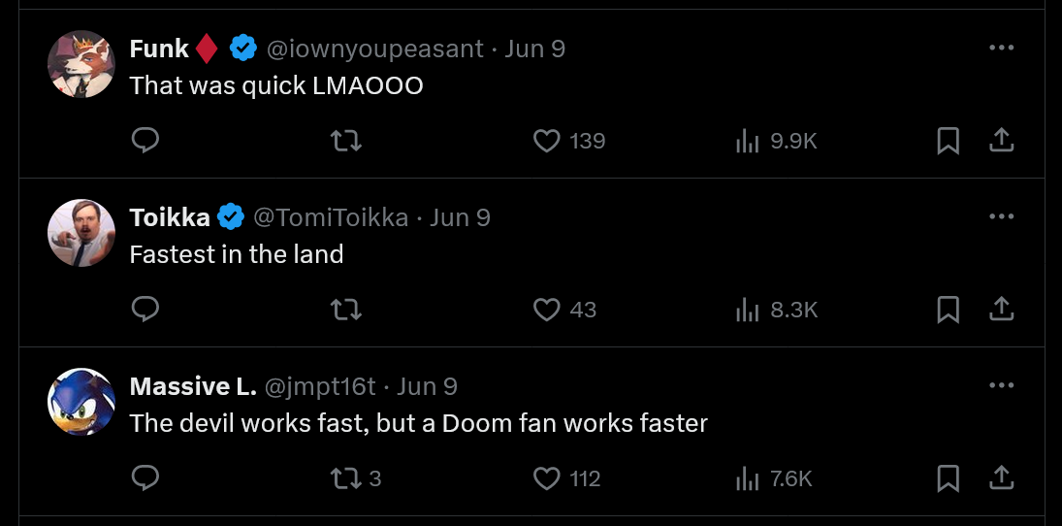Like Funk's tweet with 139 likes
This screenshot has height=526, width=1062.
[x=548, y=142]
